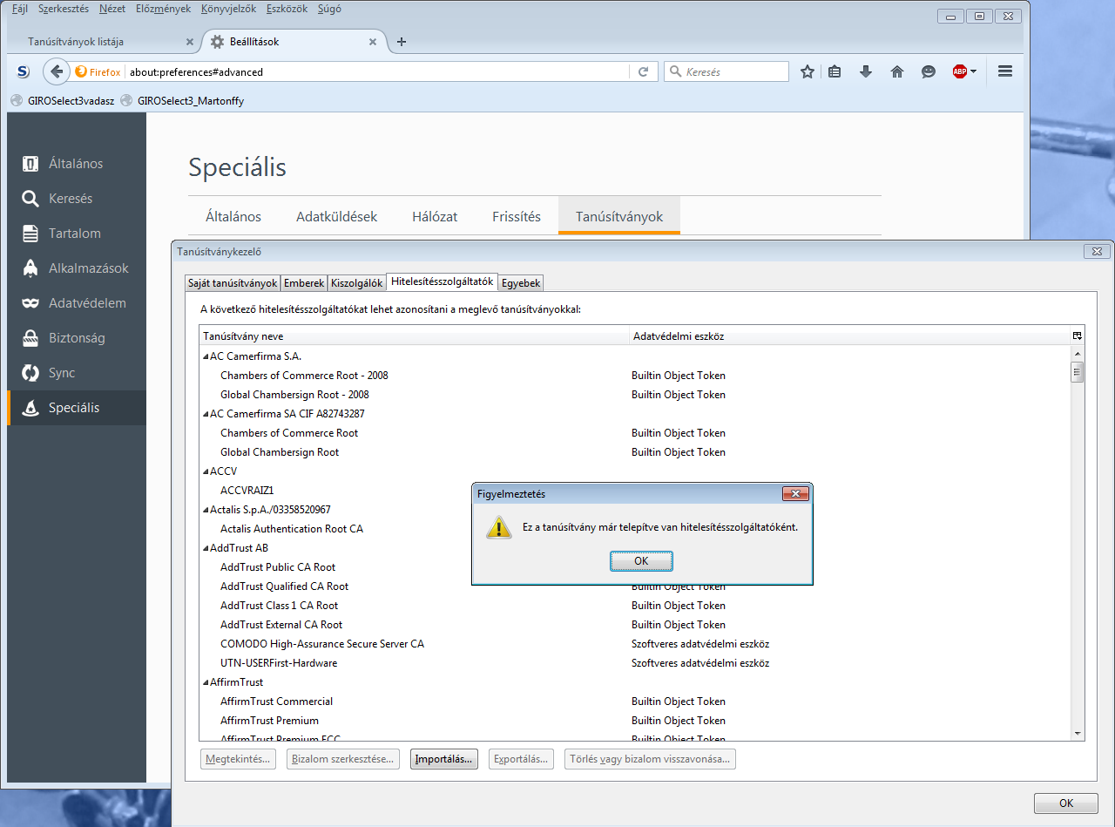Open the ABP dropdown arrow
Screen dimensions: 1115x827
pos(973,72)
